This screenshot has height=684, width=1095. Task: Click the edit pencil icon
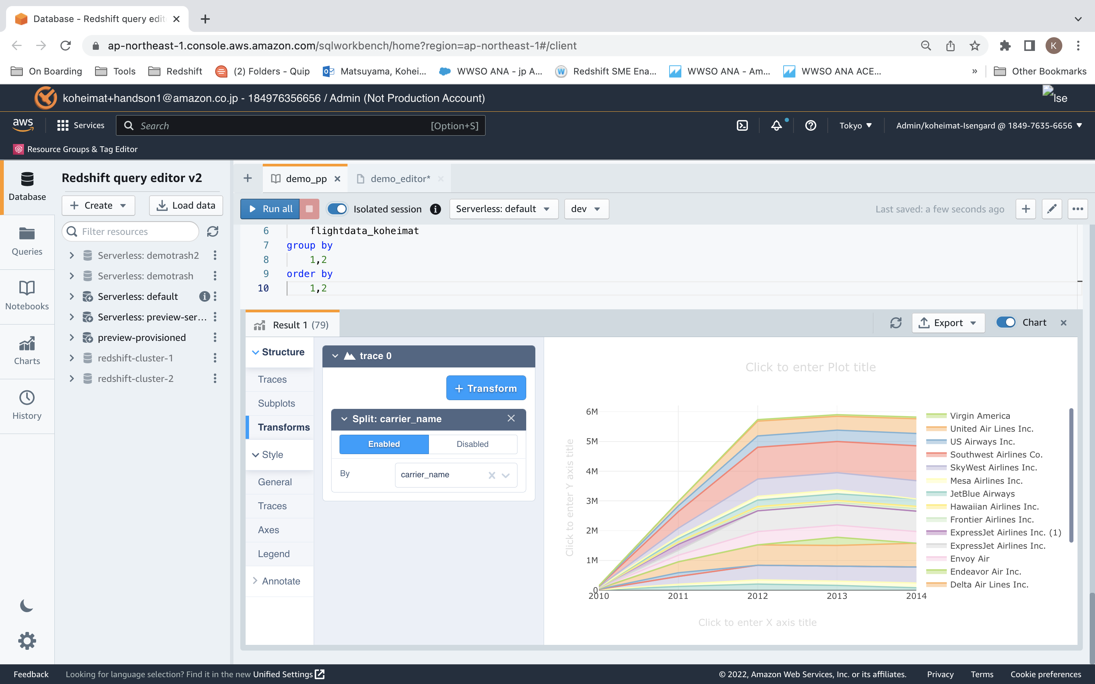(x=1052, y=209)
